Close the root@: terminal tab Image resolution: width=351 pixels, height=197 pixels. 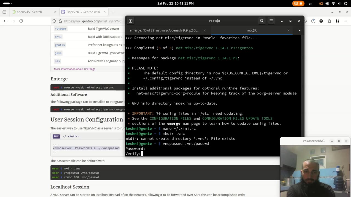(288, 30)
